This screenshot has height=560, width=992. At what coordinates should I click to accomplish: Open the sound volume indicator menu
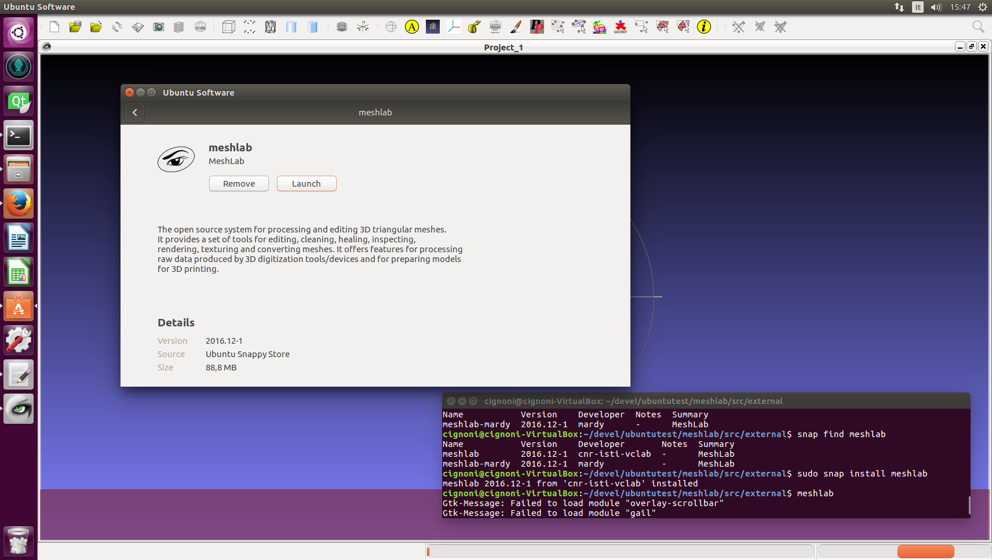point(936,7)
